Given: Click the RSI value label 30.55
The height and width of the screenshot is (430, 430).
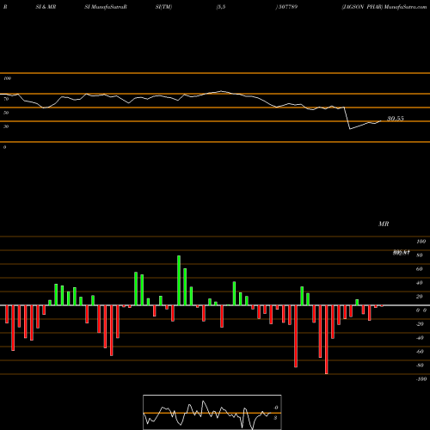Looking at the screenshot, I should click(396, 119).
